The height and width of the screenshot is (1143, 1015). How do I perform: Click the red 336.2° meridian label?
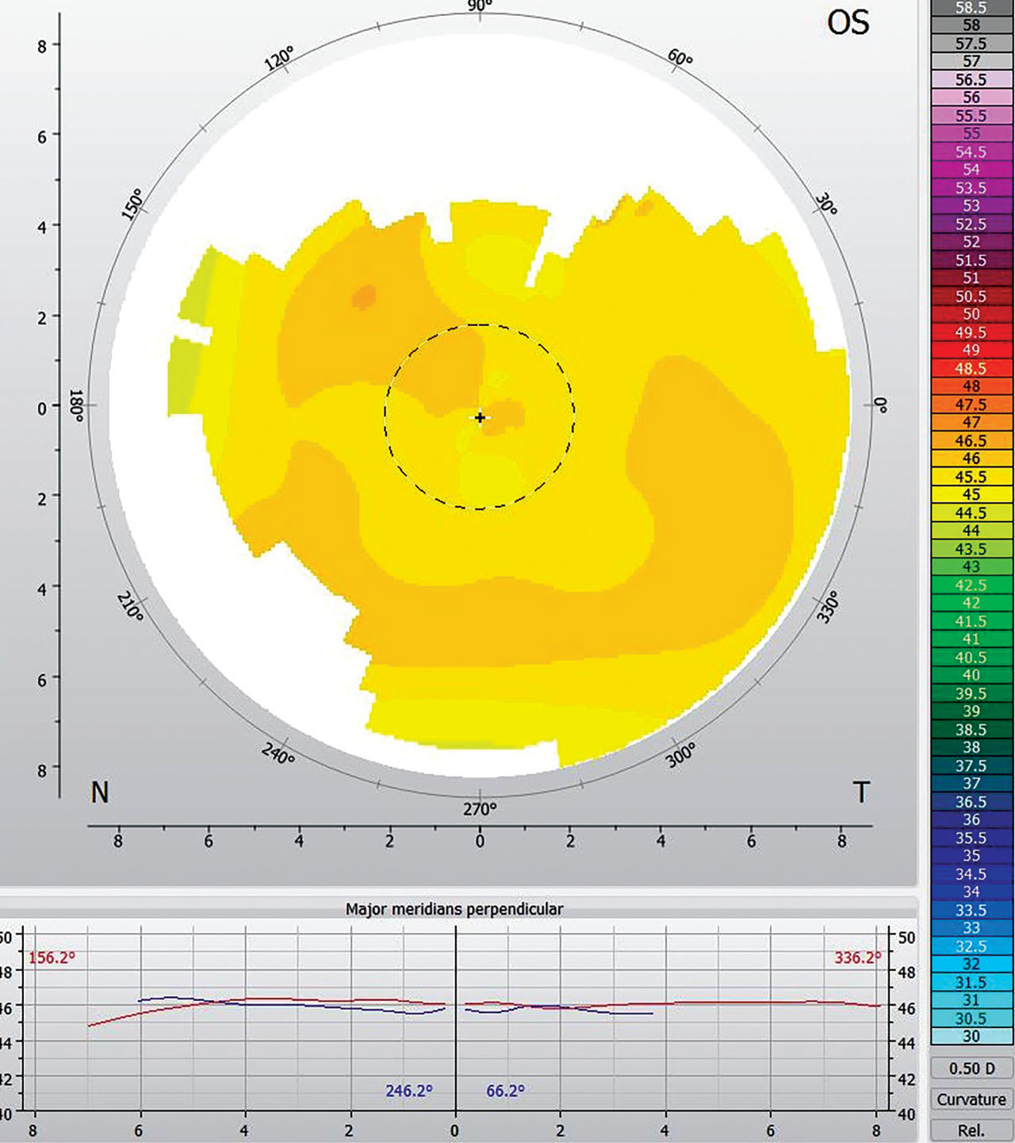click(x=858, y=957)
